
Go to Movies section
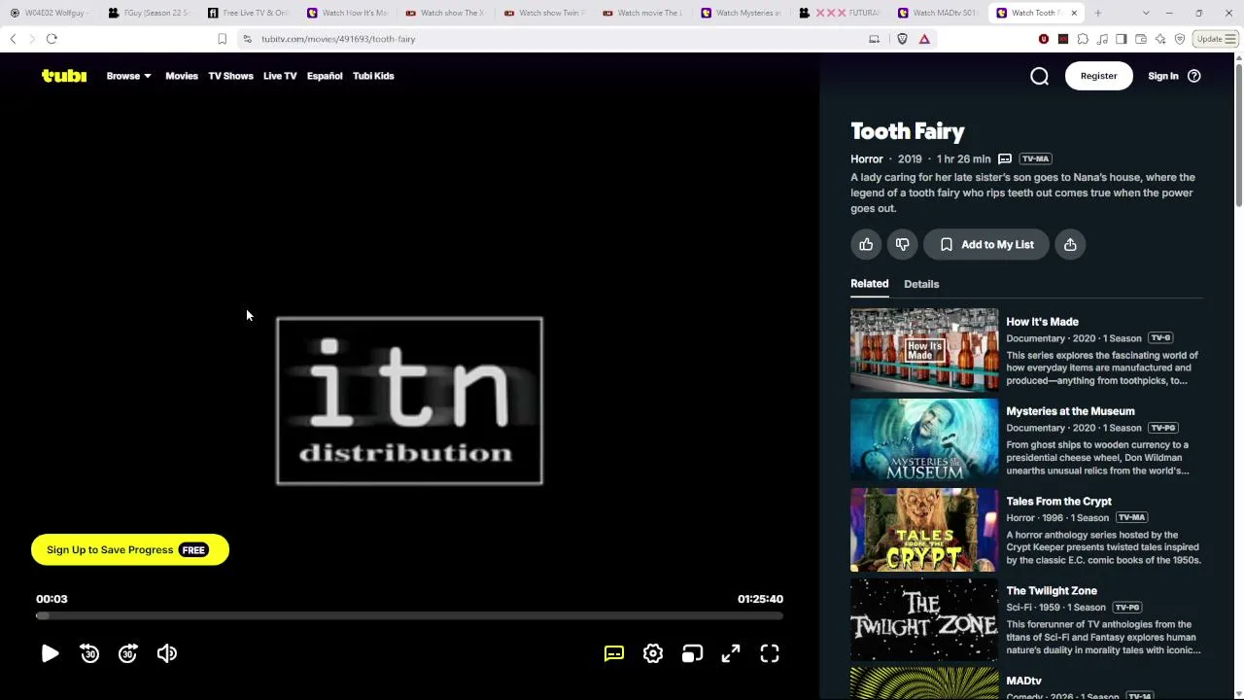pos(182,76)
